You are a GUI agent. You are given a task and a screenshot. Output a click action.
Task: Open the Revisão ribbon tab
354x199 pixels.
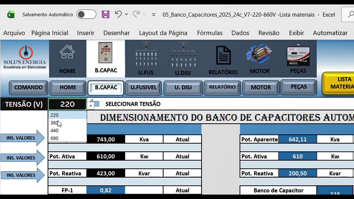(x=269, y=33)
